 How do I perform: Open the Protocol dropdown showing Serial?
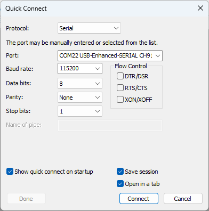pos(89,28)
